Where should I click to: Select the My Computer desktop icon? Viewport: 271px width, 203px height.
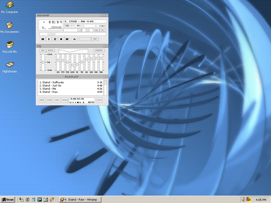pos(10,7)
